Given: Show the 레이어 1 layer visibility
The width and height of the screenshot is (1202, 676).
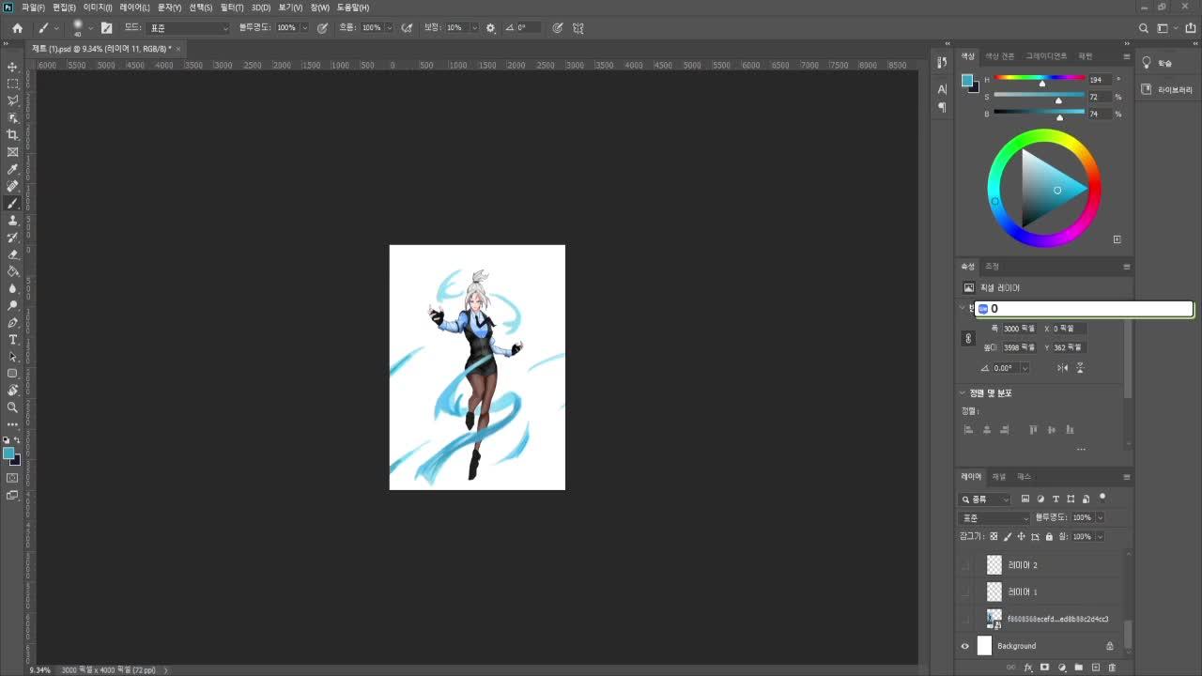Looking at the screenshot, I should [964, 591].
